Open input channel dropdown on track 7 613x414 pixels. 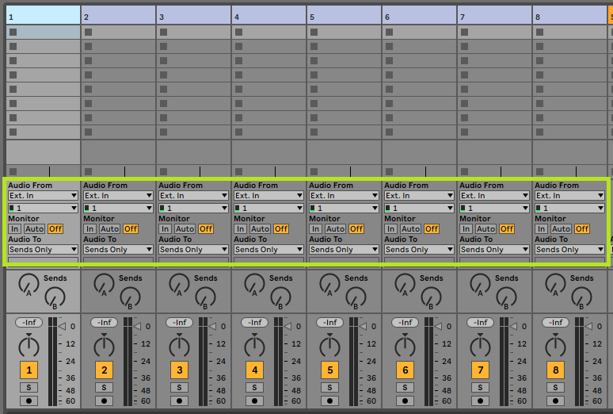point(494,208)
